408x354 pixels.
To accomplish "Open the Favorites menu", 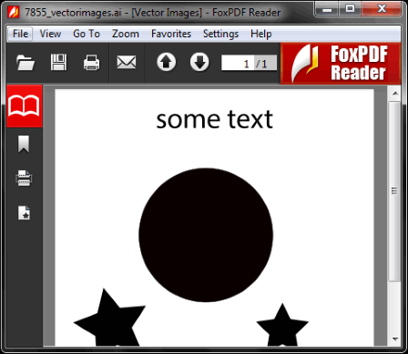I will pyautogui.click(x=171, y=34).
